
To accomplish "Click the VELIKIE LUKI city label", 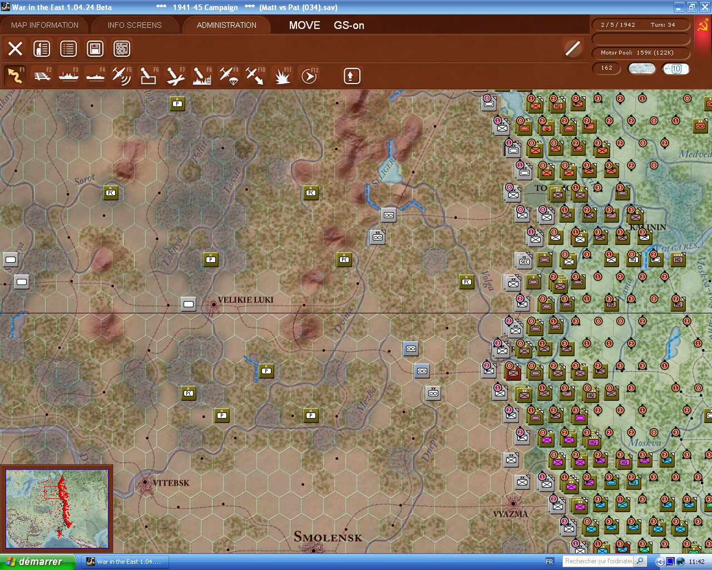I will coord(245,300).
